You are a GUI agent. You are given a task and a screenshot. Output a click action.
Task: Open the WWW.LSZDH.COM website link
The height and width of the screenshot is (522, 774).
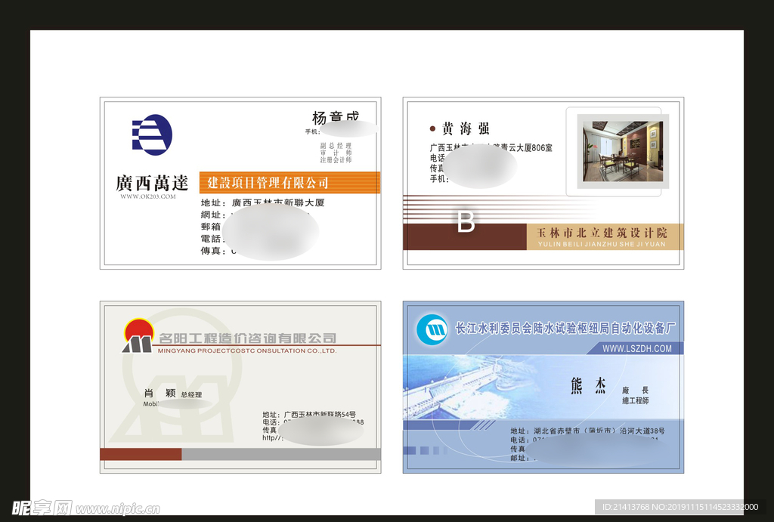(x=636, y=348)
